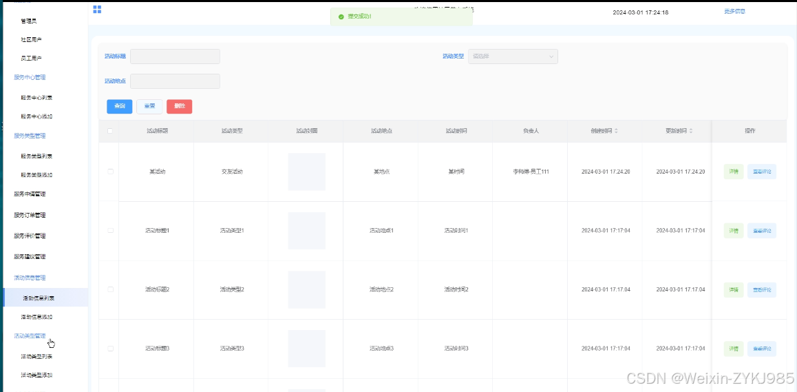Screen dimensions: 797x392
Task: Open the 活动类型 filter dropdown
Action: (x=513, y=56)
